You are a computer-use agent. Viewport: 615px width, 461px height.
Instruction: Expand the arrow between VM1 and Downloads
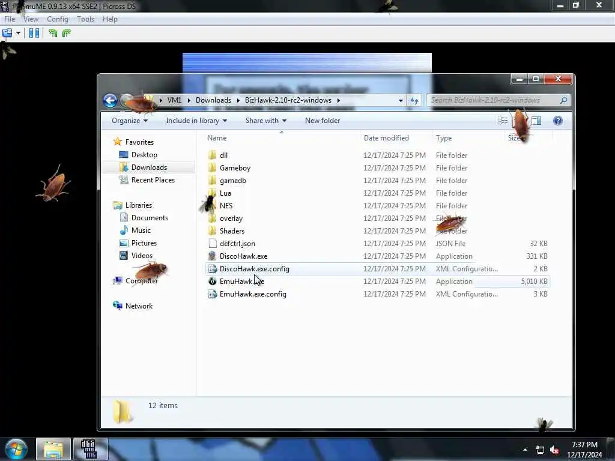189,100
